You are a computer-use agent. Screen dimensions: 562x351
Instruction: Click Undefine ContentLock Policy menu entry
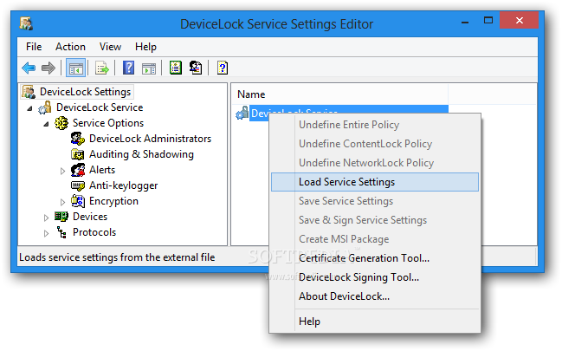375,144
